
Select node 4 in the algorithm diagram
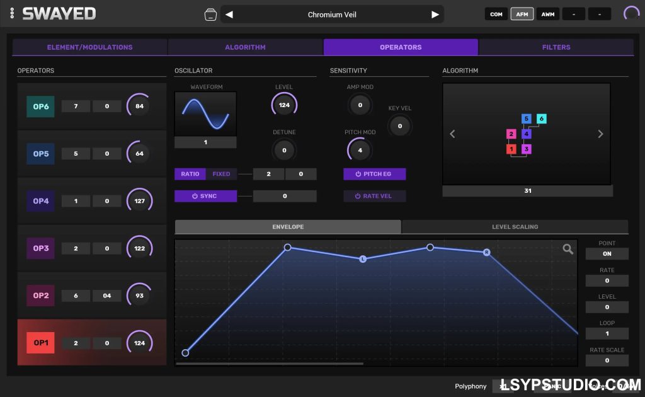point(527,134)
